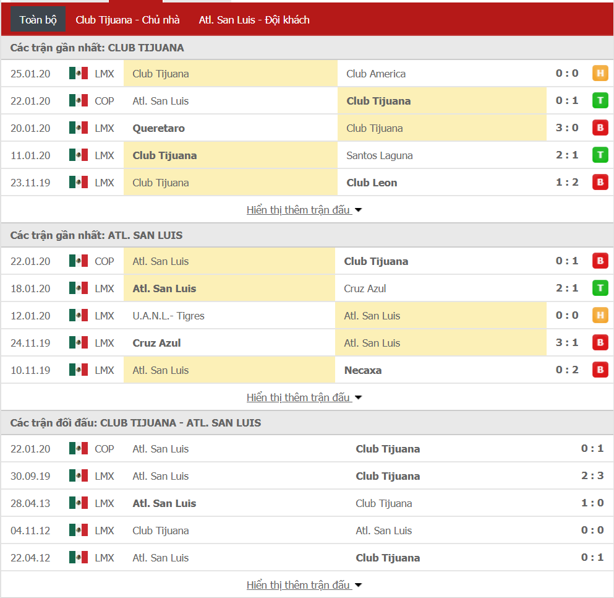
Task: Click Mexico flag on 11.01.20 row
Action: coord(79,155)
